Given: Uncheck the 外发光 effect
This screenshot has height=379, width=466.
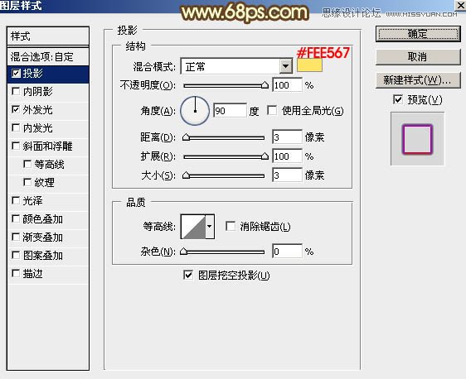Looking at the screenshot, I should [16, 109].
